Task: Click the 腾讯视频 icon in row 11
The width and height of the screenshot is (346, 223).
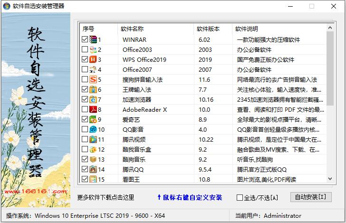Action: (x=93, y=139)
